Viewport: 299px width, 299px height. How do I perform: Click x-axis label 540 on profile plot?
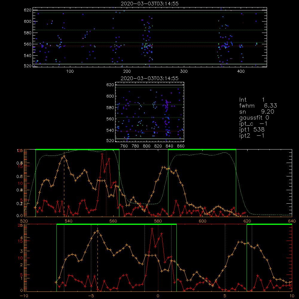click(69, 221)
